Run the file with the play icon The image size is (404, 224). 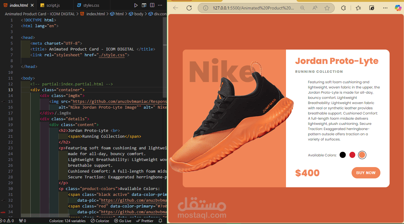click(136, 5)
